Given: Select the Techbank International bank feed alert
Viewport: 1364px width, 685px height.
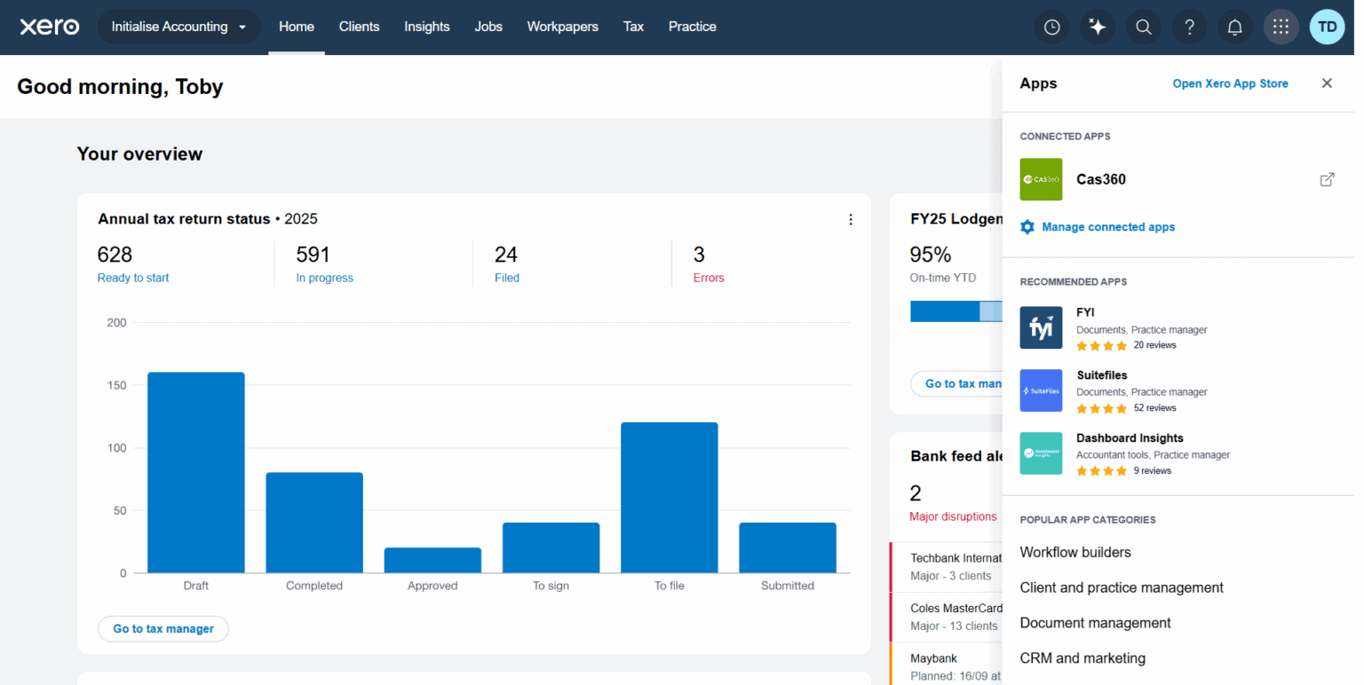Looking at the screenshot, I should pyautogui.click(x=950, y=565).
